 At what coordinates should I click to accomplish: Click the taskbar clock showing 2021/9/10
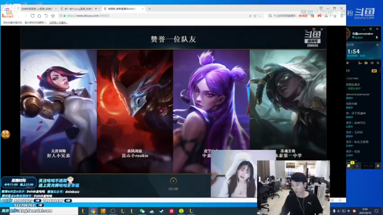point(365,211)
